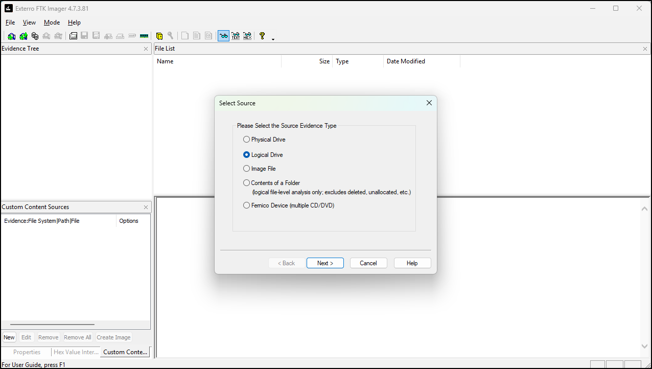Sort file list by Size column
The image size is (652, 369).
(307, 61)
